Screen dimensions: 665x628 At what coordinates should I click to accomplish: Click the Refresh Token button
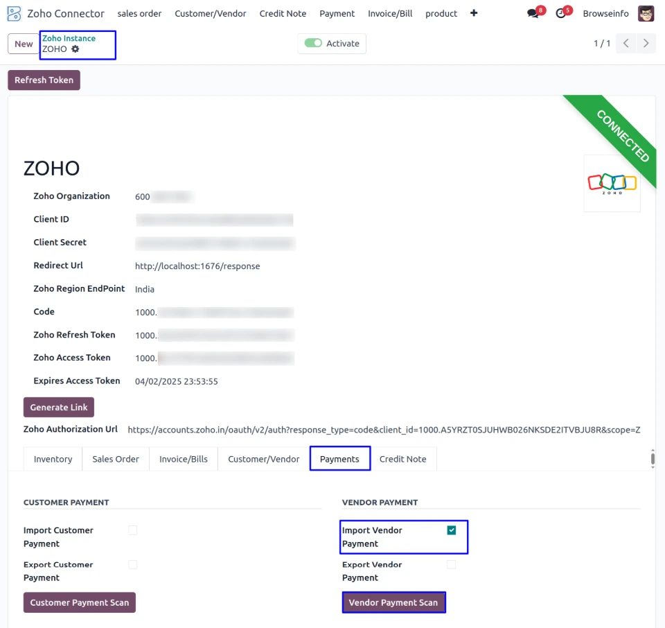click(44, 80)
